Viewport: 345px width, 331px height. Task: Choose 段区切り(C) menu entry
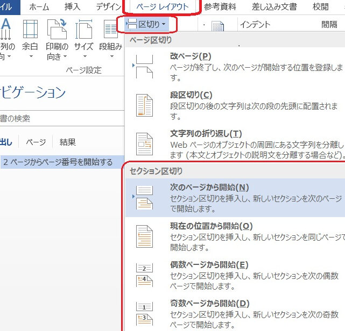pos(235,105)
